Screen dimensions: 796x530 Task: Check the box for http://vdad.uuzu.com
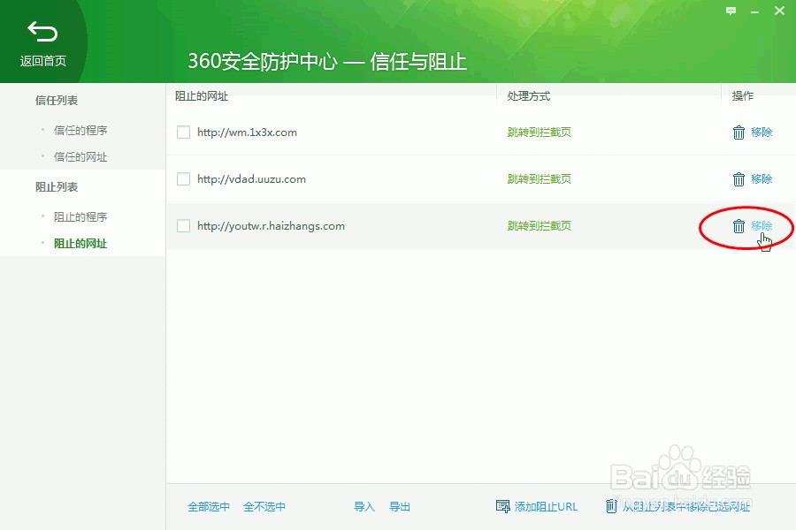pyautogui.click(x=183, y=179)
